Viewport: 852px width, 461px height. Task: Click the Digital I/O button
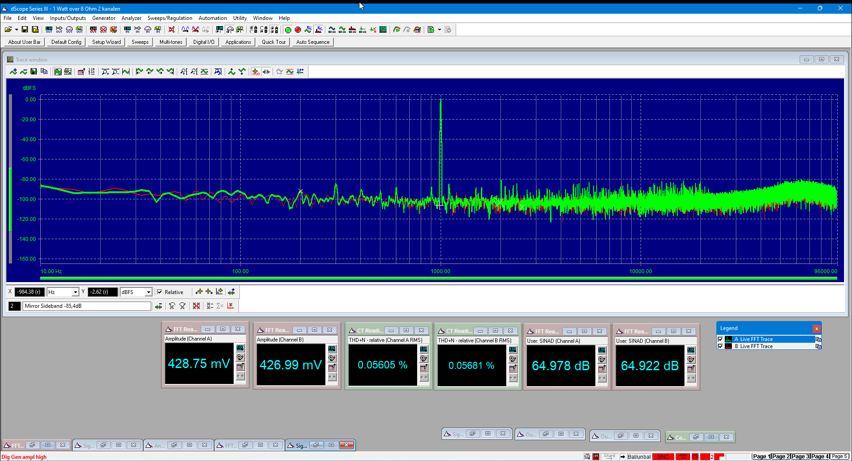(x=203, y=42)
